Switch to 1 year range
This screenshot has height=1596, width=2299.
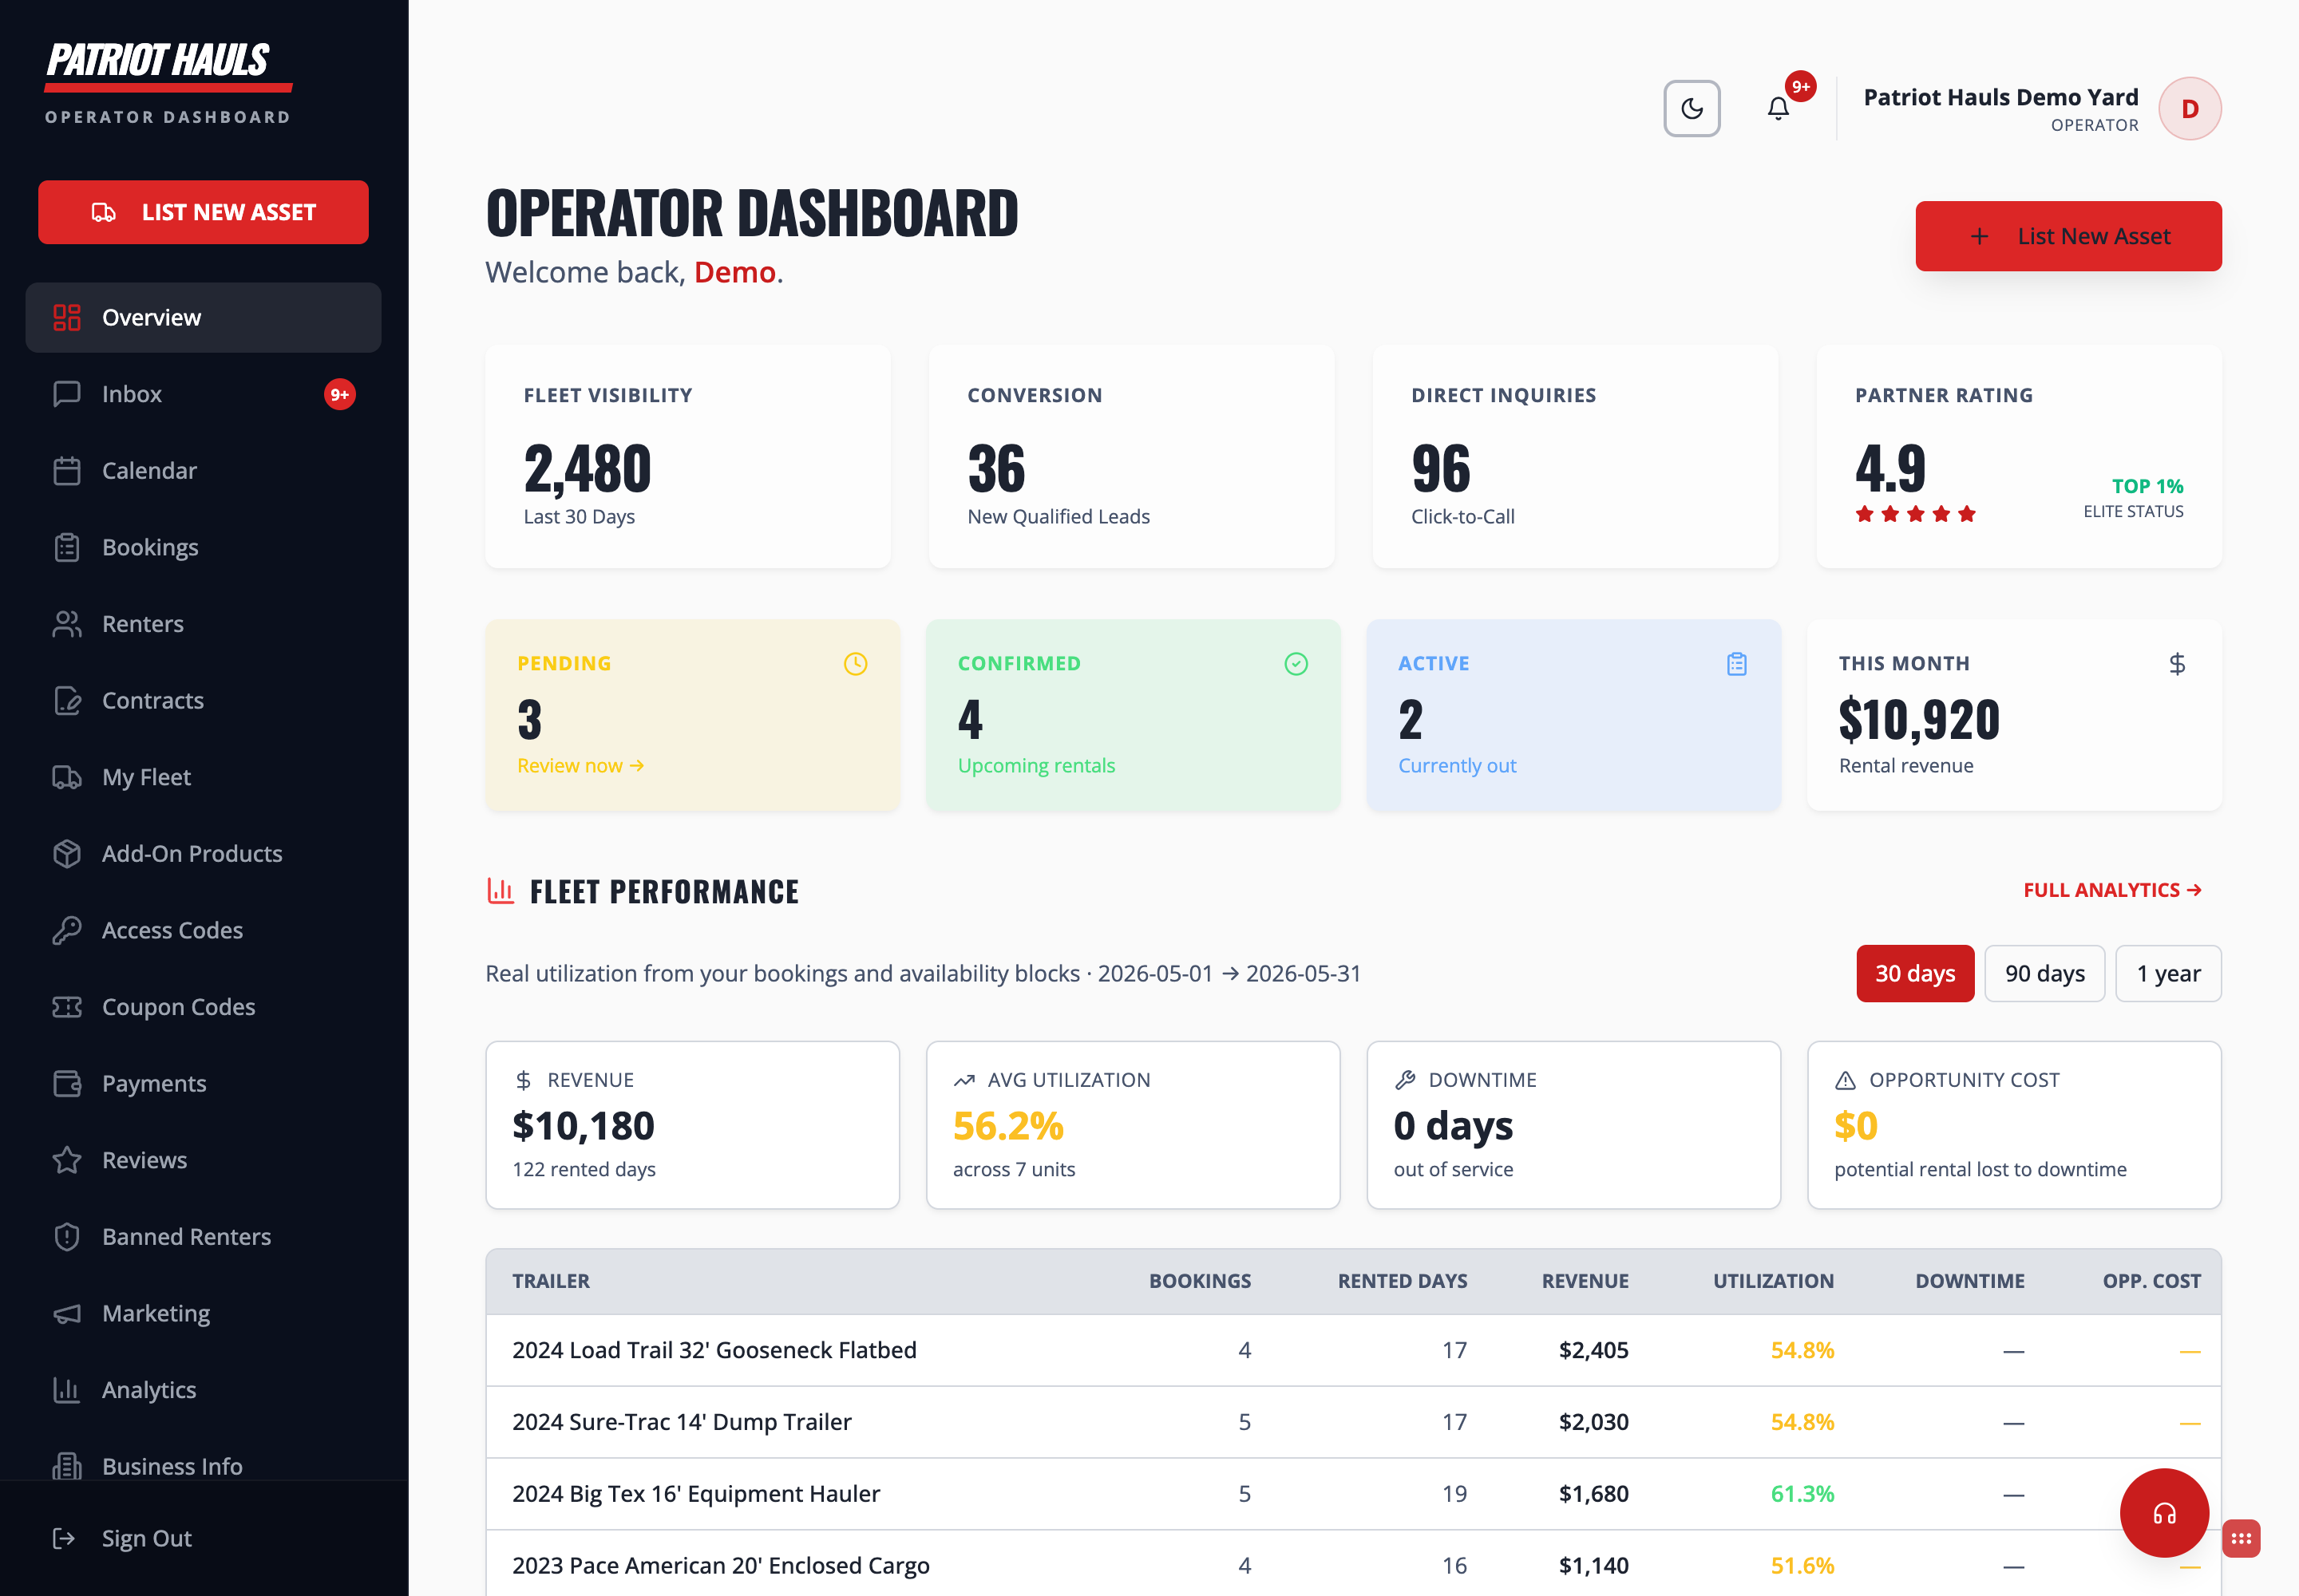2168,974
